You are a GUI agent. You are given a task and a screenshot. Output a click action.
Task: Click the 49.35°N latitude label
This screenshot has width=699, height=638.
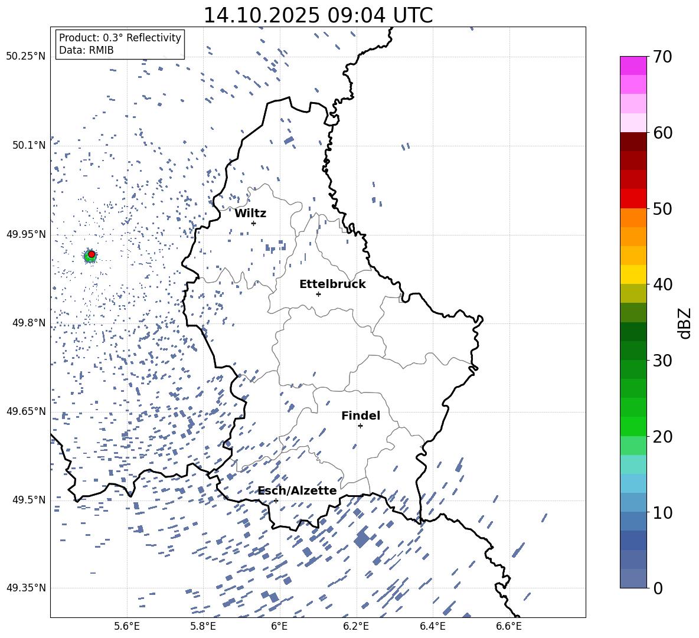pyautogui.click(x=26, y=588)
